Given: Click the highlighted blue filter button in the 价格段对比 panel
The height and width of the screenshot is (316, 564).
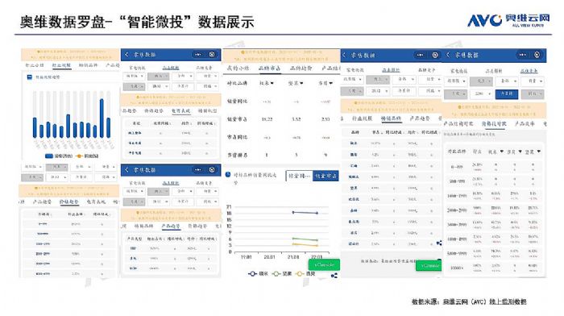Looking at the screenshot, I should (507, 94).
